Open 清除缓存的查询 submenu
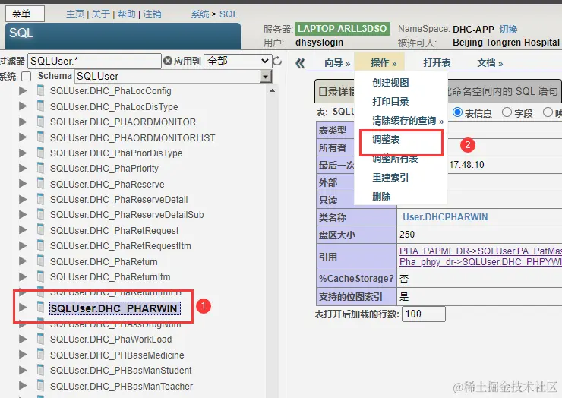The width and height of the screenshot is (562, 398). point(408,121)
